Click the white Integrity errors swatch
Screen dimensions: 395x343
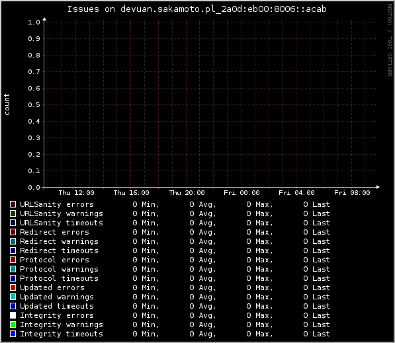13,315
